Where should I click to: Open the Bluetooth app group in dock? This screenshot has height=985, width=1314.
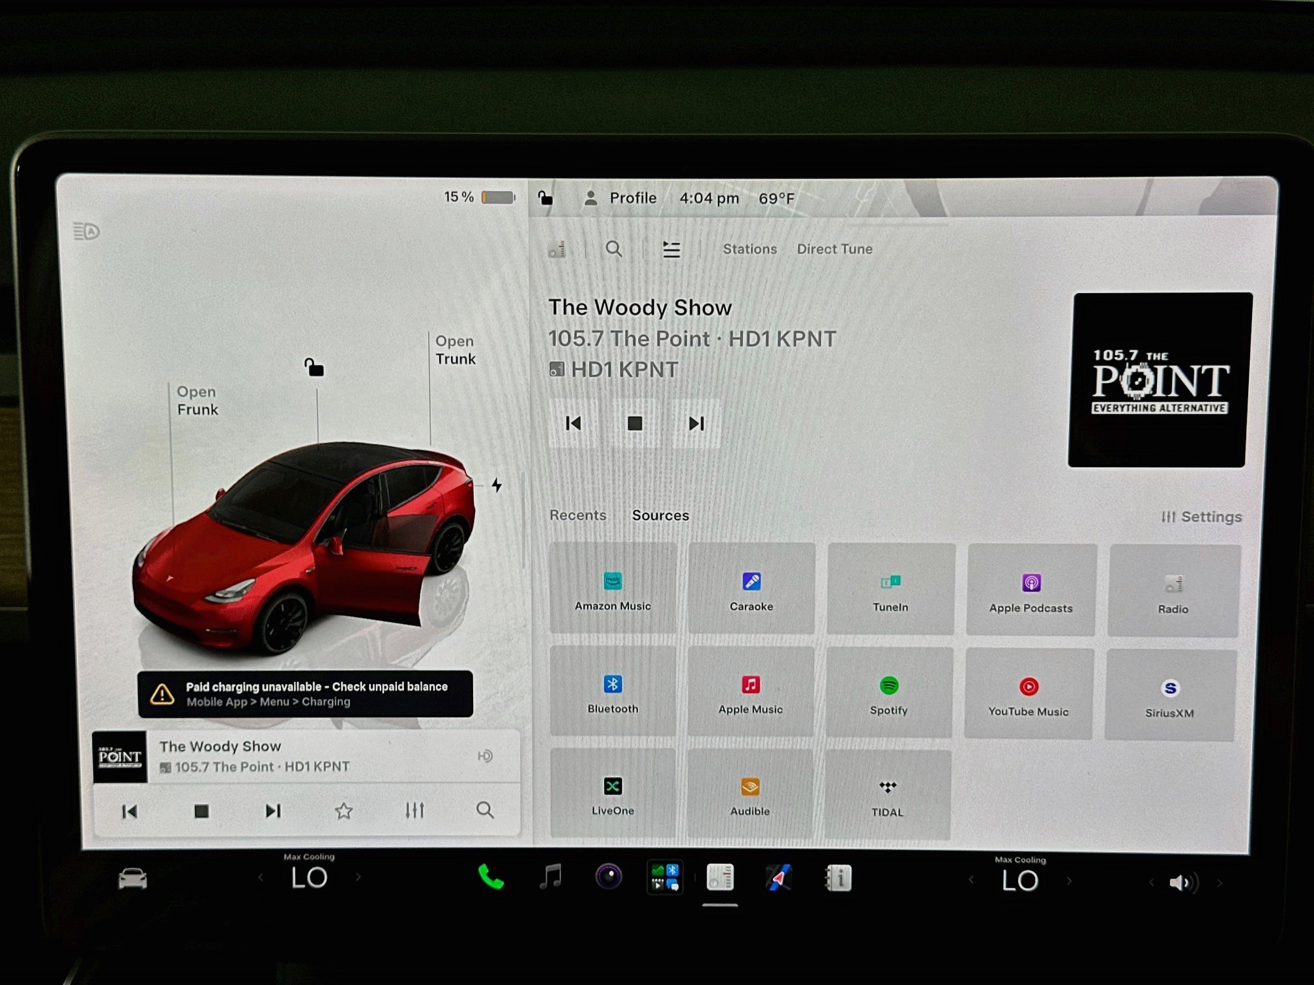[x=665, y=878]
